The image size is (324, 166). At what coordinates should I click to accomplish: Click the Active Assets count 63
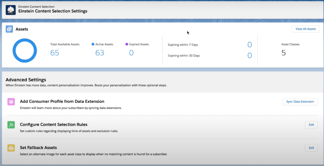(99, 53)
